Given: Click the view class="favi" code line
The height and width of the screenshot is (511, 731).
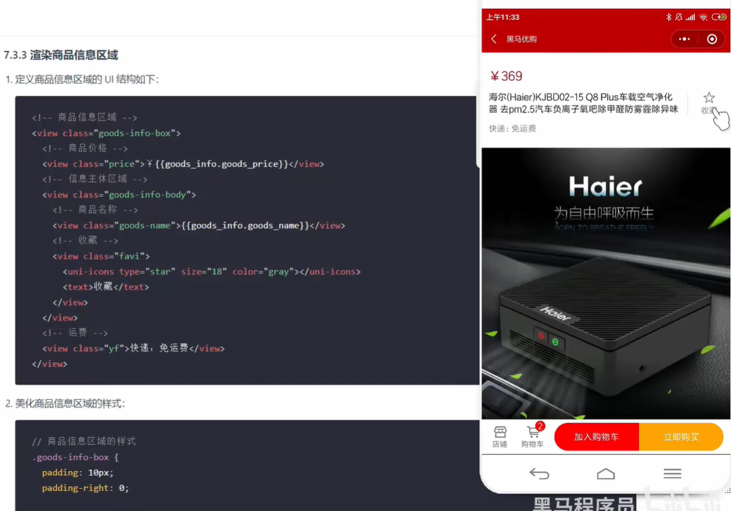Looking at the screenshot, I should point(101,256).
